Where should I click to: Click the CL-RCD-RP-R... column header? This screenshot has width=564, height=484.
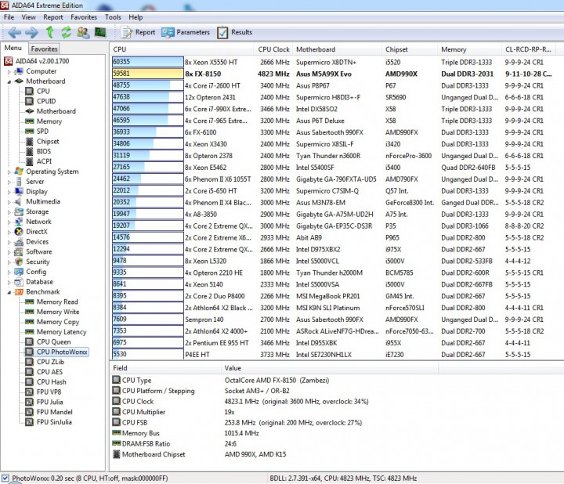pyautogui.click(x=529, y=49)
